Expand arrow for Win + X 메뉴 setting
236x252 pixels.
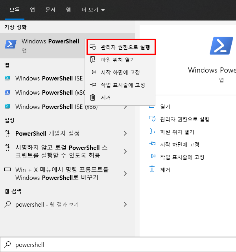(125, 174)
